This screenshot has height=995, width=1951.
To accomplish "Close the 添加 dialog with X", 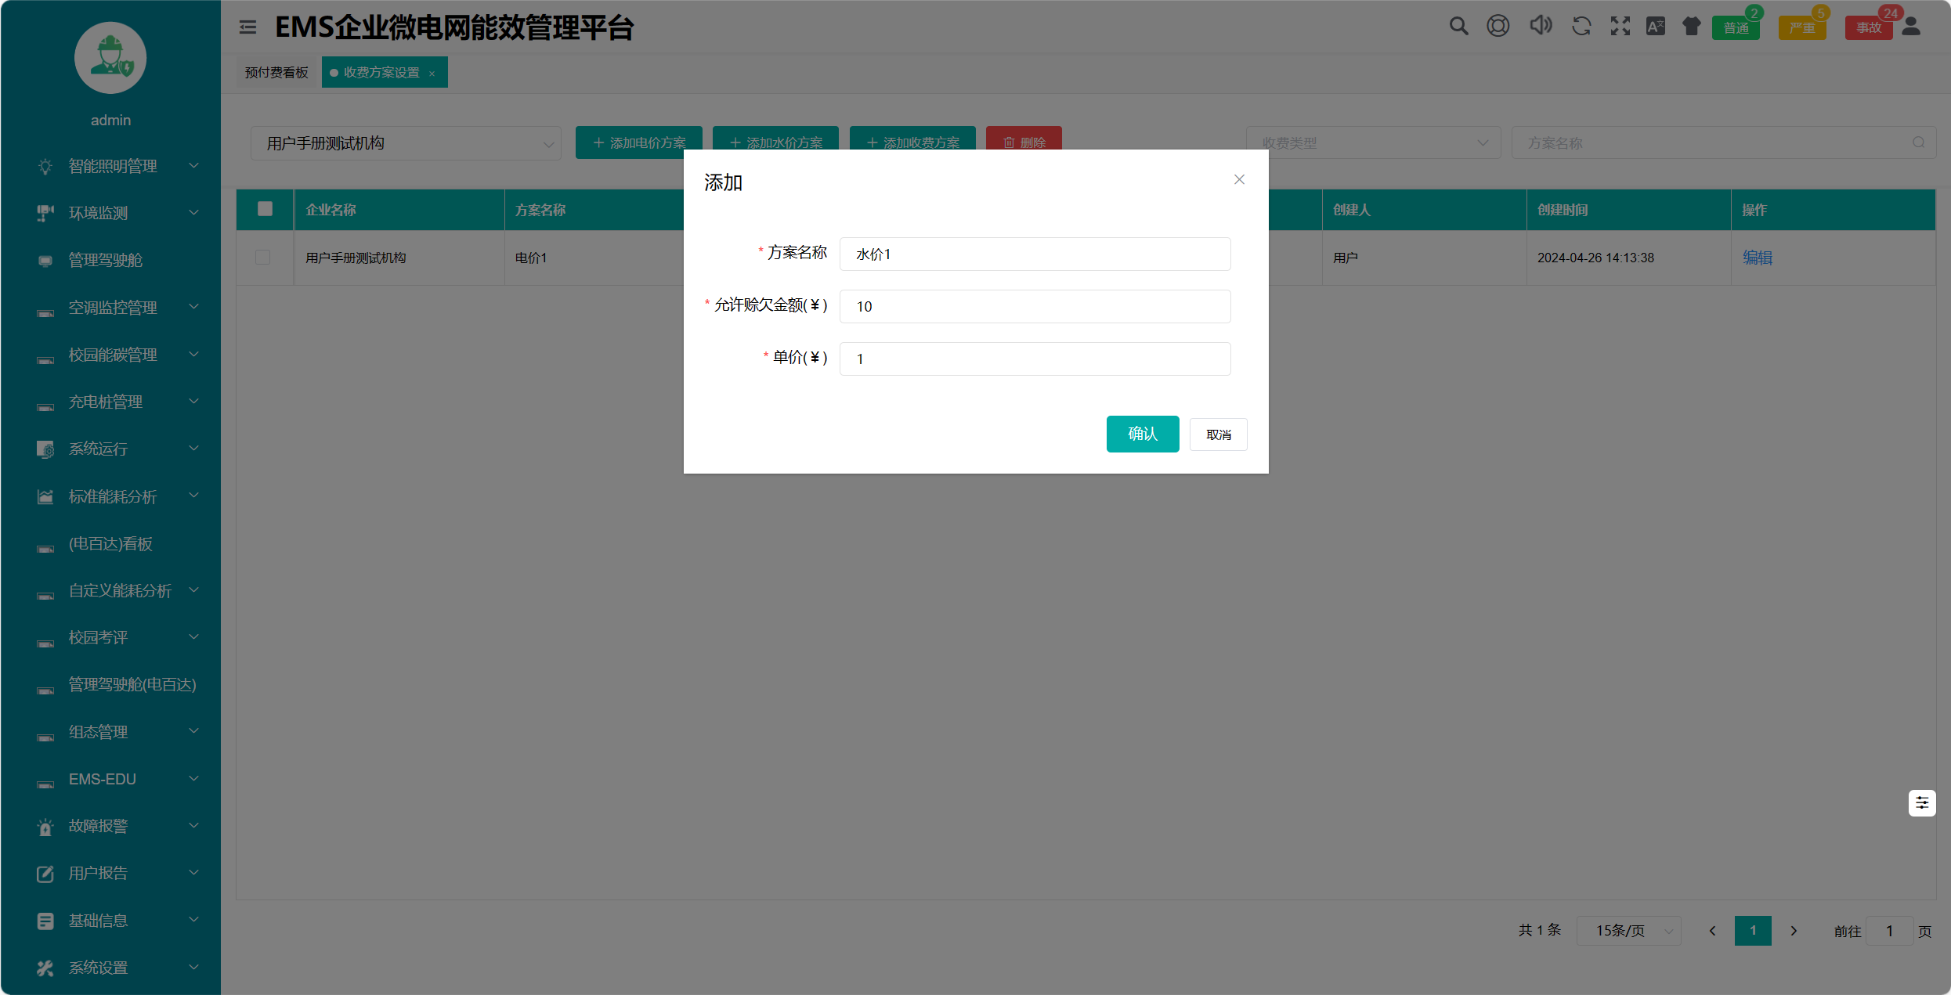I will (1239, 180).
